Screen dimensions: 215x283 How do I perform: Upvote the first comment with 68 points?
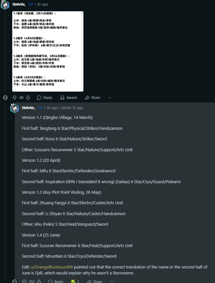(15, 98)
